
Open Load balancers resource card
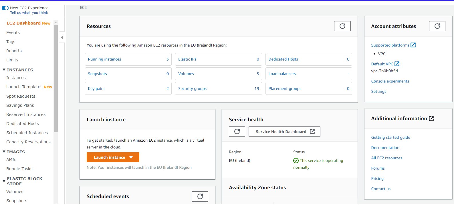click(x=309, y=74)
